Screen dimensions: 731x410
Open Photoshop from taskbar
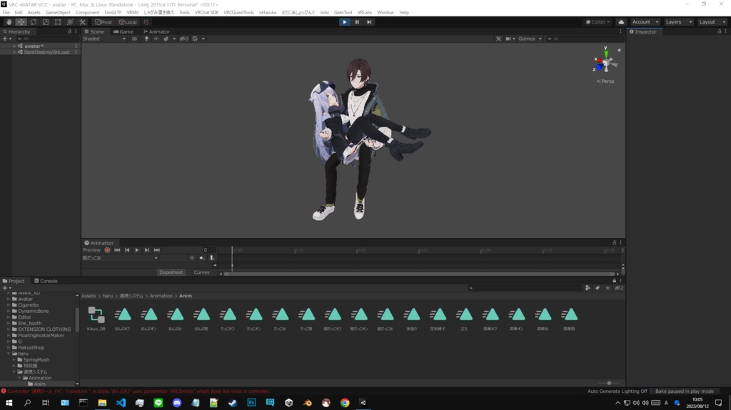[251, 403]
